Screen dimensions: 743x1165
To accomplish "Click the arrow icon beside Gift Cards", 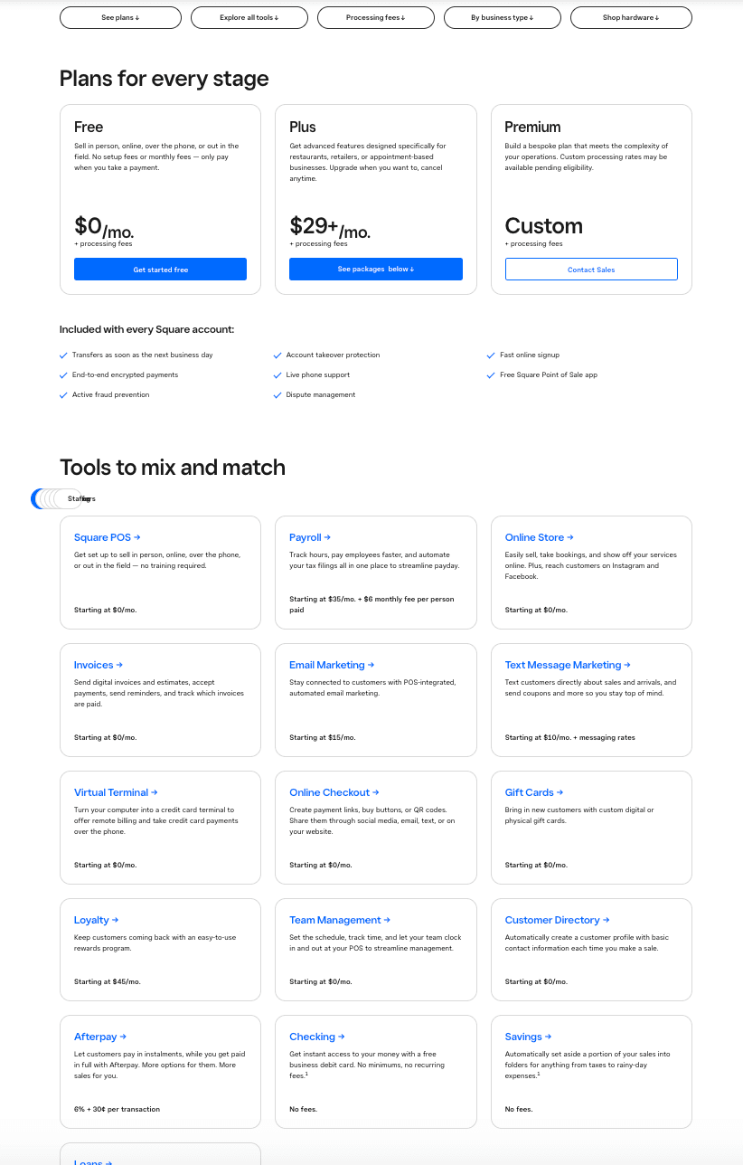I will coord(560,792).
